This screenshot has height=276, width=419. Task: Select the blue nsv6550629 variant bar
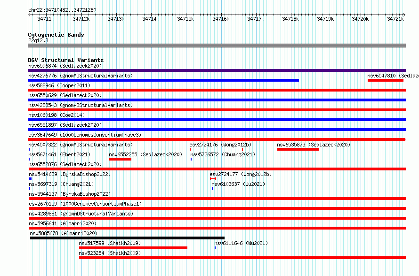tap(217, 100)
